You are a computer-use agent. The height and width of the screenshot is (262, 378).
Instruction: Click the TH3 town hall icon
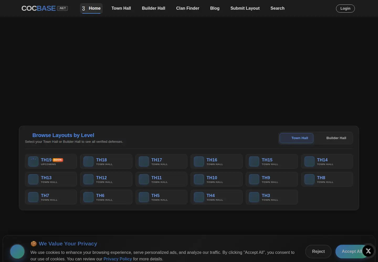pyautogui.click(x=254, y=197)
